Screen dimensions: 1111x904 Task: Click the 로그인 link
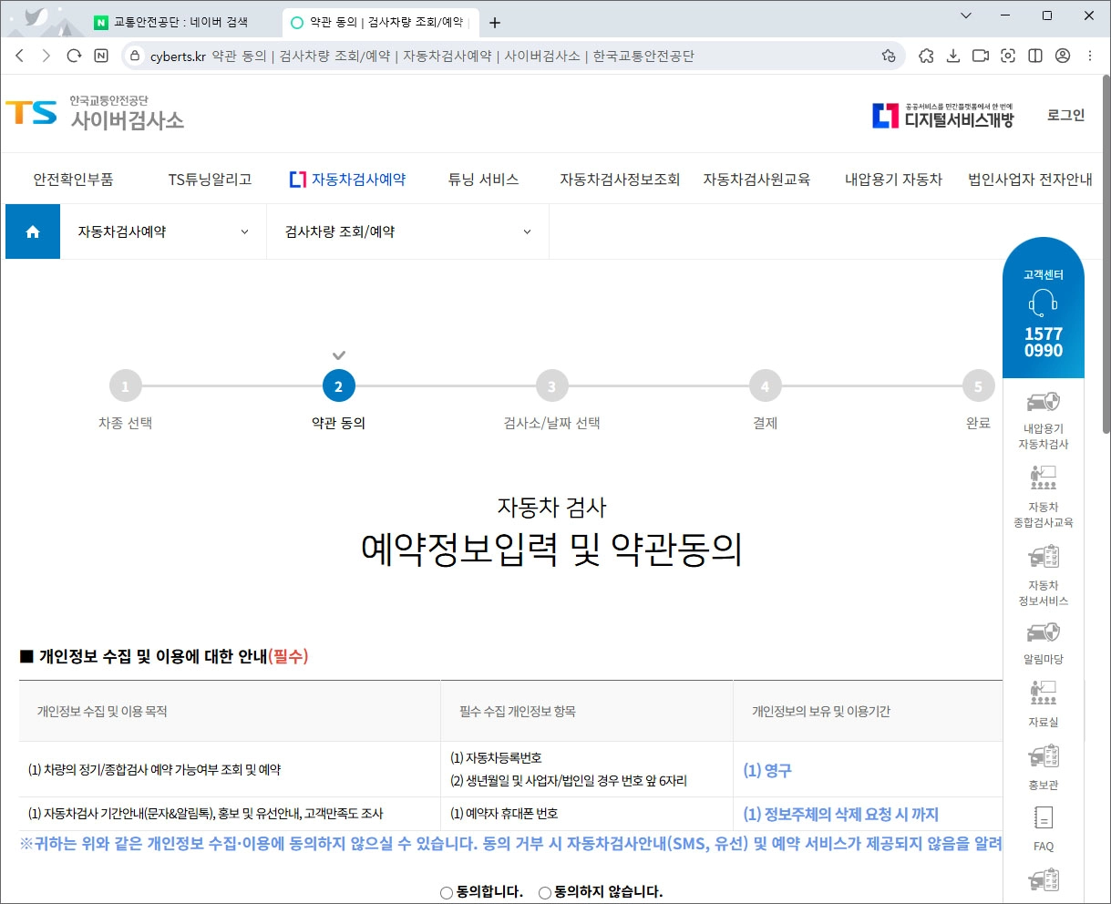click(x=1065, y=115)
